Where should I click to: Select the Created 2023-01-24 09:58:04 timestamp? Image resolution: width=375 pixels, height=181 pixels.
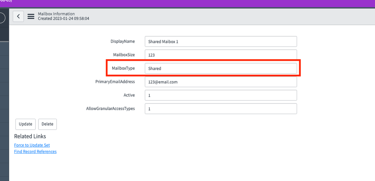click(x=64, y=18)
